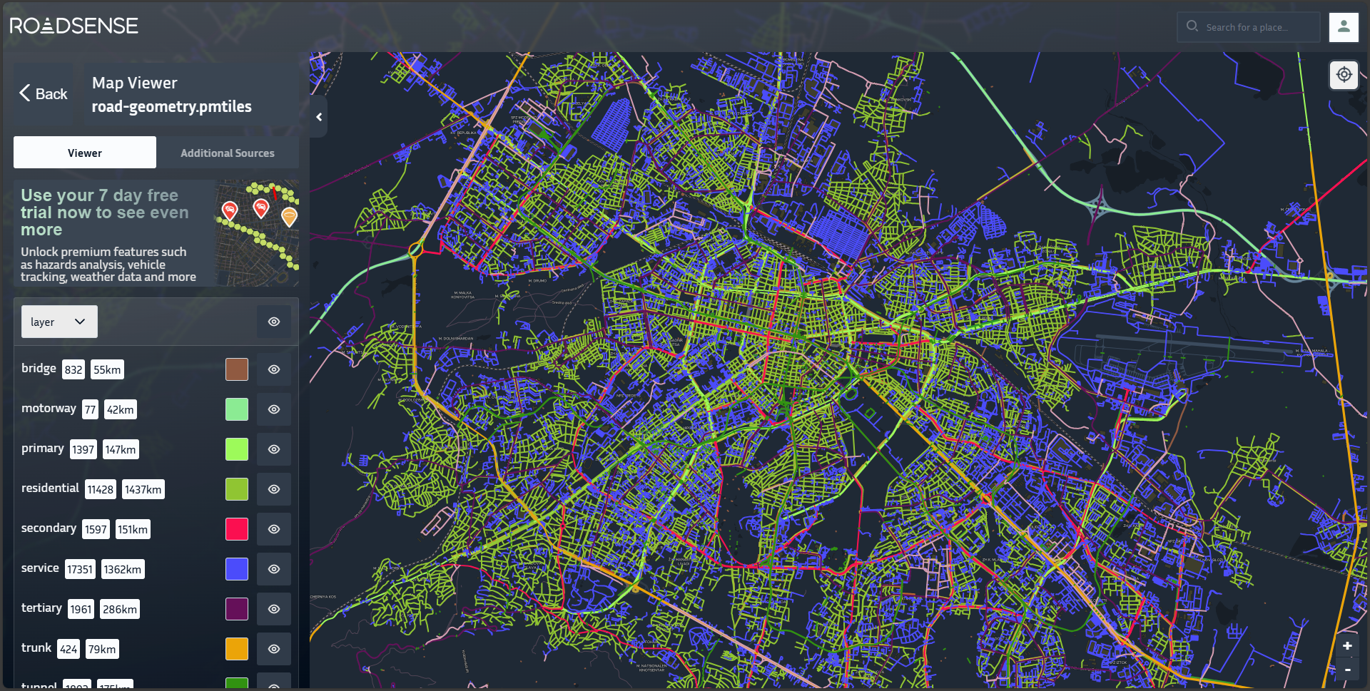The height and width of the screenshot is (691, 1370).
Task: Open the user account profile icon
Action: (1344, 27)
